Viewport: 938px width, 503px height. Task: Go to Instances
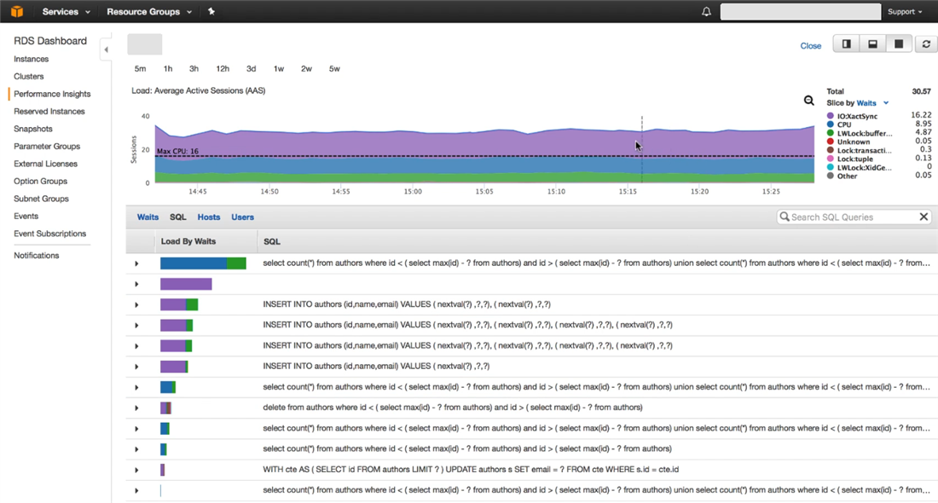pos(31,59)
